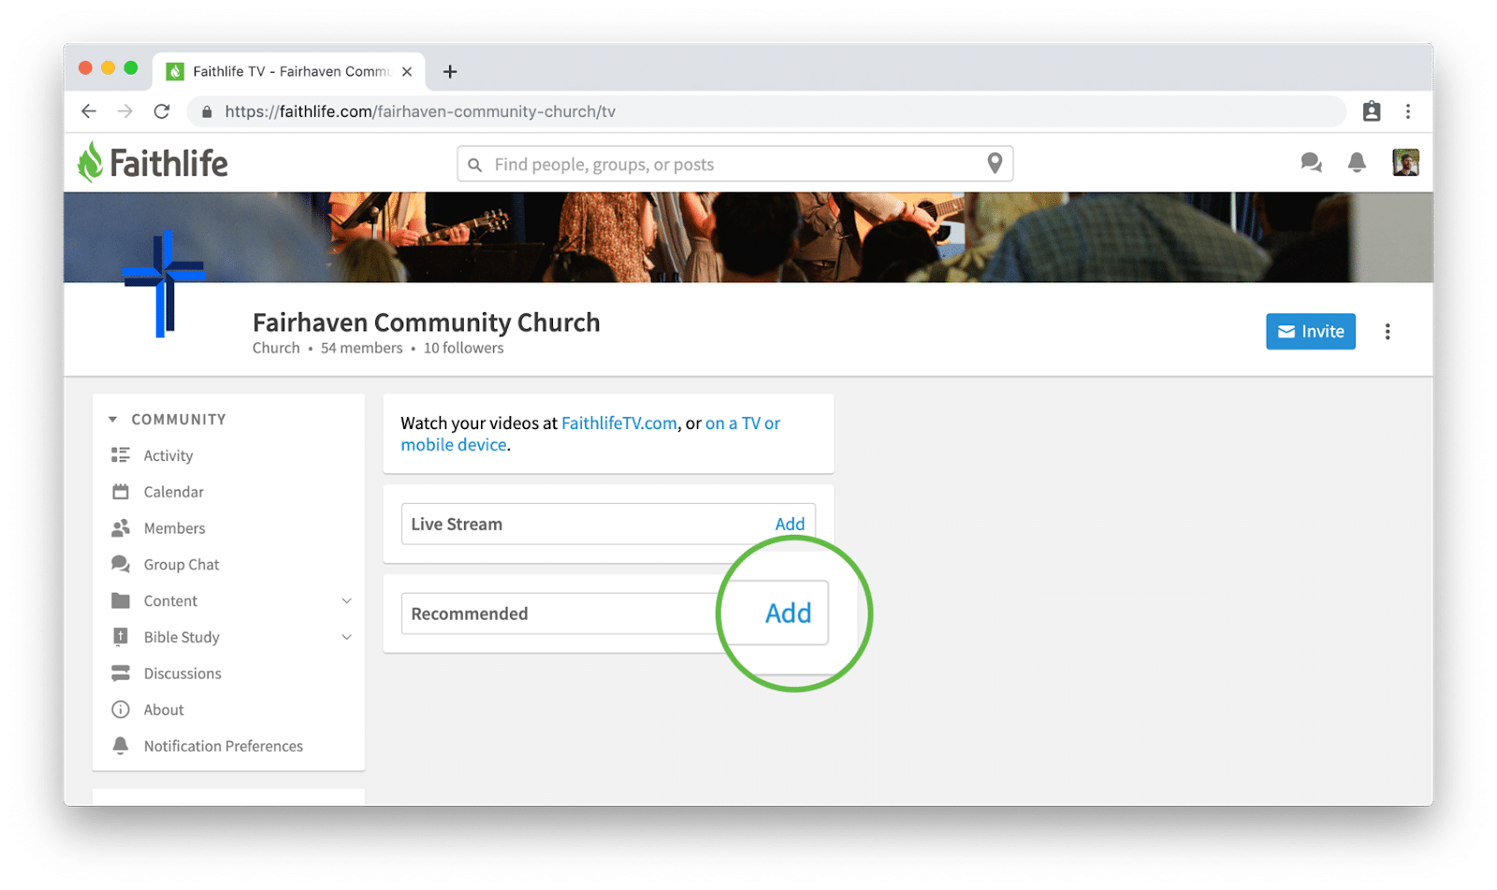Viewport: 1497px width, 890px height.
Task: Open a new browser tab
Action: pyautogui.click(x=450, y=71)
